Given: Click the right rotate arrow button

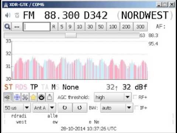Looking at the screenshot, I should [x=80, y=108].
